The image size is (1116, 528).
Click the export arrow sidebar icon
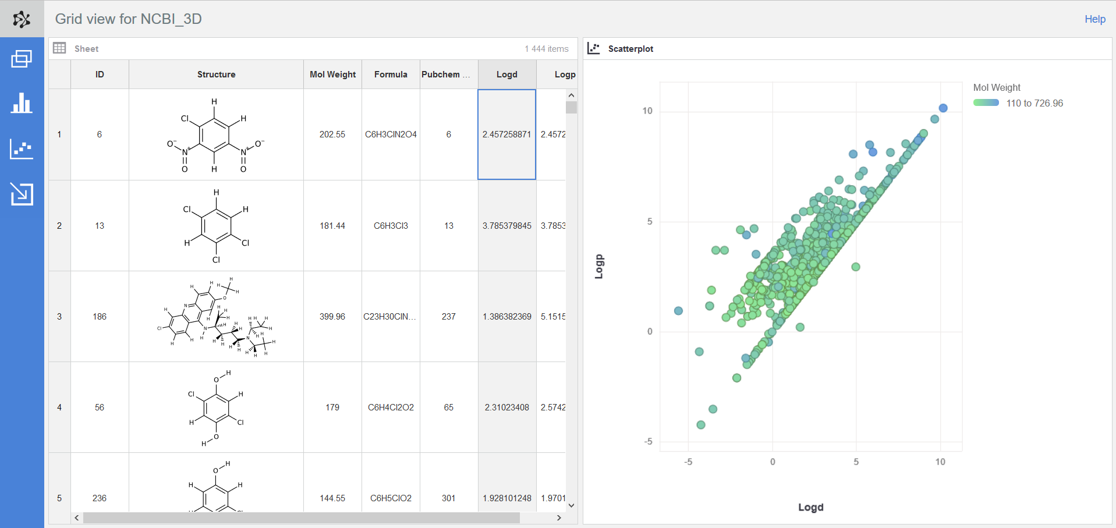pos(22,194)
